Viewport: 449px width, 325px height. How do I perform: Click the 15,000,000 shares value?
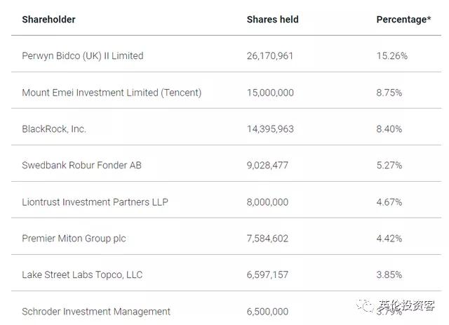270,93
